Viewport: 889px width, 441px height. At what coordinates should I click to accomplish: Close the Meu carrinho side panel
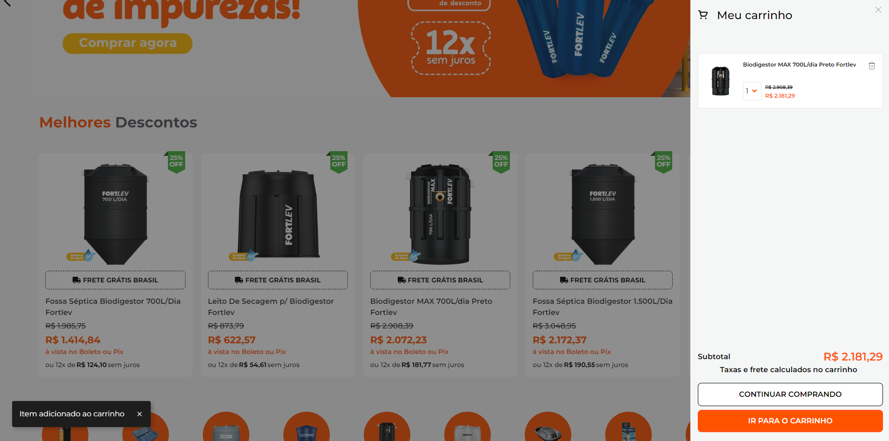click(878, 10)
